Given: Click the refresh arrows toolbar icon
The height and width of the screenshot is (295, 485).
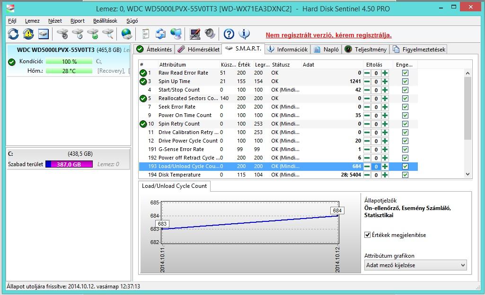Looking at the screenshot, I should (13, 34).
